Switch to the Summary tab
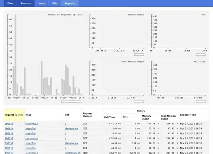This screenshot has height=154, width=213. click(26, 3)
